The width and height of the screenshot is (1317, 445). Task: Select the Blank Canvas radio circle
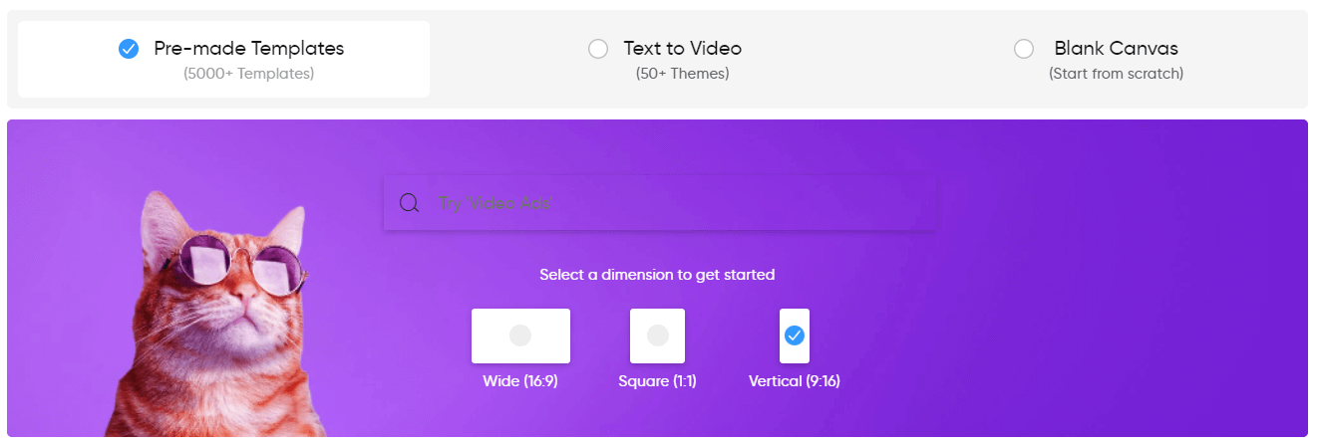[x=1024, y=49]
